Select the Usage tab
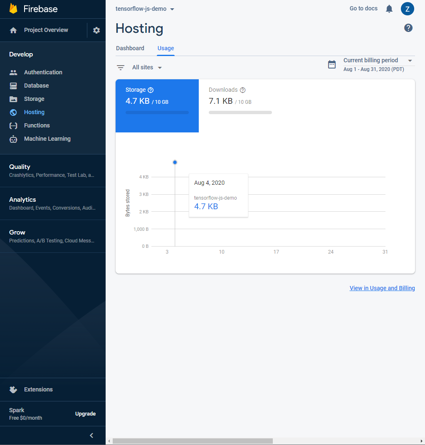 (x=166, y=48)
